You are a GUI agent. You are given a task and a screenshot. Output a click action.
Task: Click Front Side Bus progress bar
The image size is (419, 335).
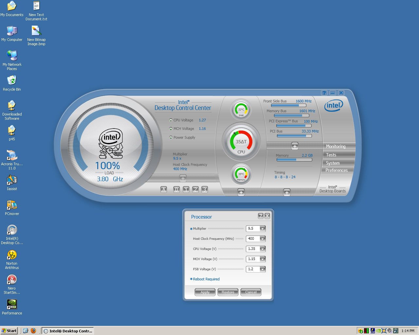[x=289, y=106]
